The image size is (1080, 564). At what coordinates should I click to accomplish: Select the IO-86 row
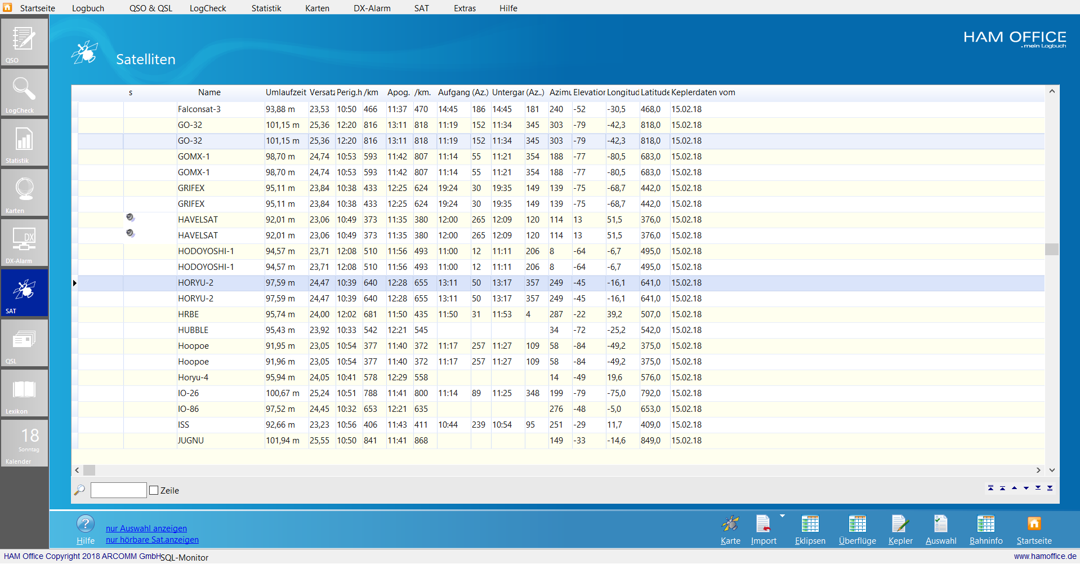coord(561,409)
